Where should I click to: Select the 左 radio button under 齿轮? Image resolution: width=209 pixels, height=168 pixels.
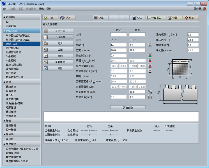113,40
